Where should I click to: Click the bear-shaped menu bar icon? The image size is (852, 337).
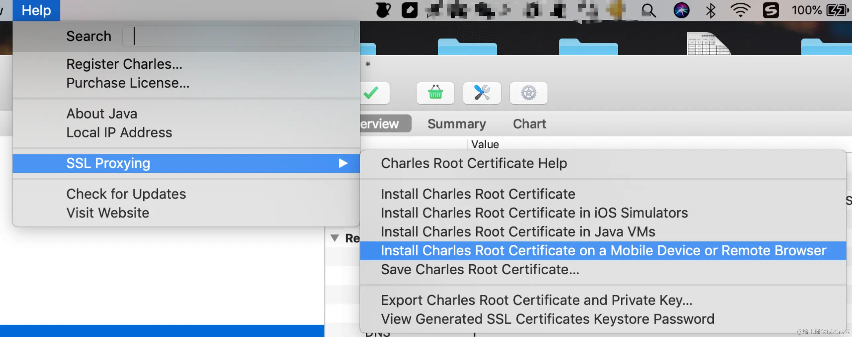point(383,10)
